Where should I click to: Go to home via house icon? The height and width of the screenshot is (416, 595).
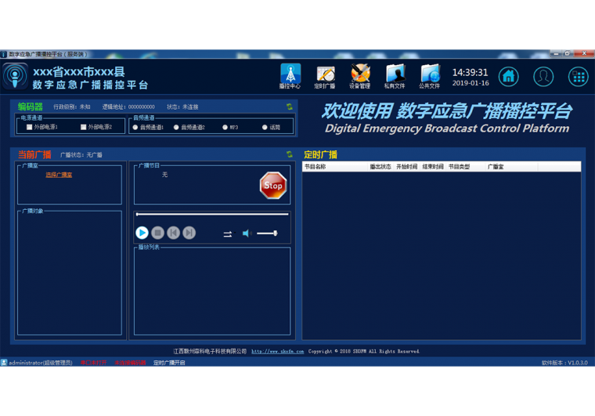click(509, 76)
